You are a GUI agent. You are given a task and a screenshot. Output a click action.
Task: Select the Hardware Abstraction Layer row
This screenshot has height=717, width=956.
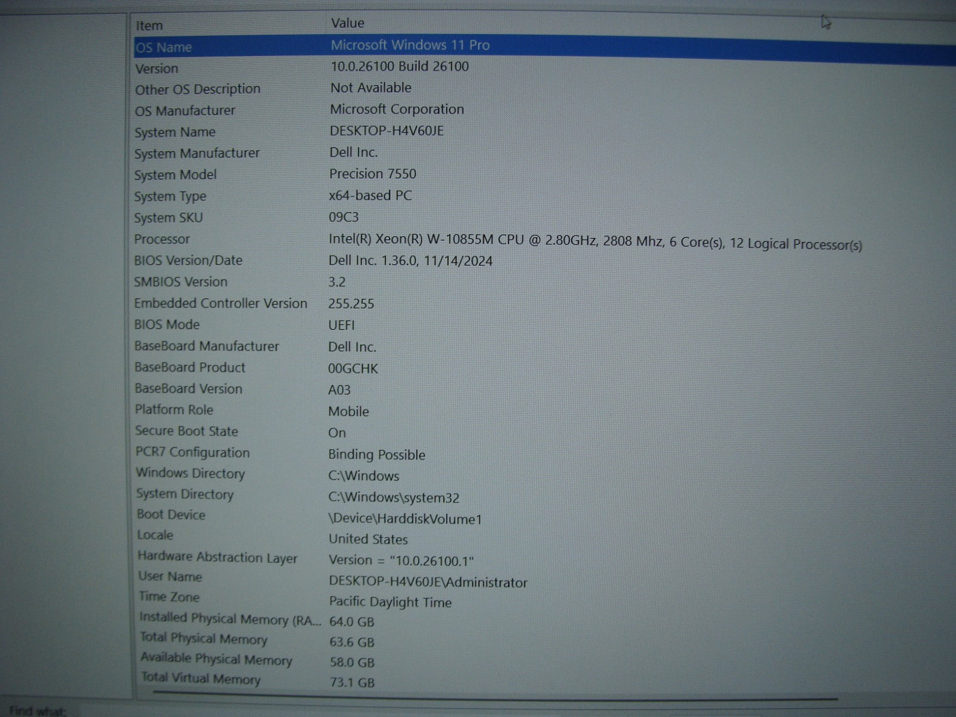pyautogui.click(x=217, y=557)
